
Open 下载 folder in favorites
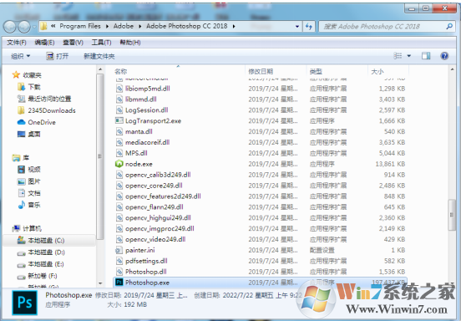[x=28, y=87]
